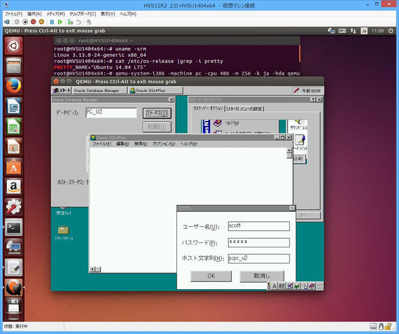This screenshot has width=399, height=334.
Task: Click the データベース field with PC_U2
Action: pos(111,112)
